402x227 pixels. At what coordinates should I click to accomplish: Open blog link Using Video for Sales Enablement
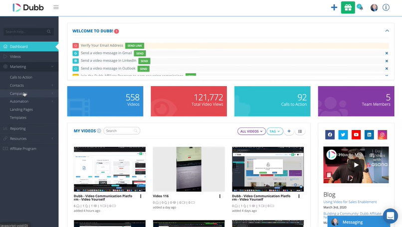pyautogui.click(x=350, y=202)
